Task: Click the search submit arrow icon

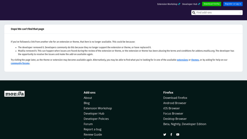Action: [x=240, y=13]
